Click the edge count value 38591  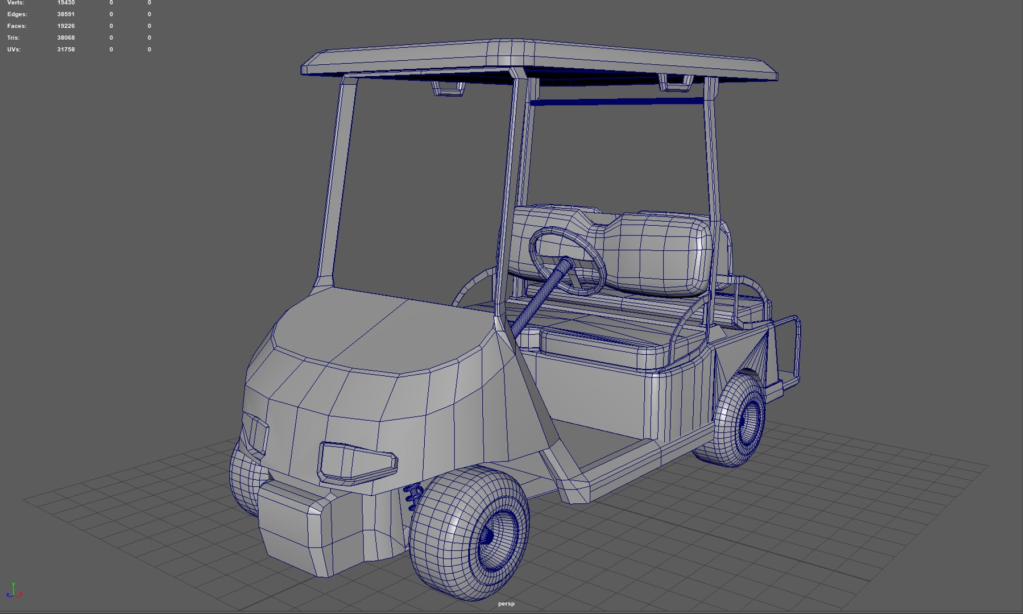[x=66, y=14]
